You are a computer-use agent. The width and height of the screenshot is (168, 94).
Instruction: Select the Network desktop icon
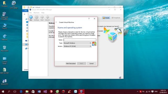pos(4,37)
